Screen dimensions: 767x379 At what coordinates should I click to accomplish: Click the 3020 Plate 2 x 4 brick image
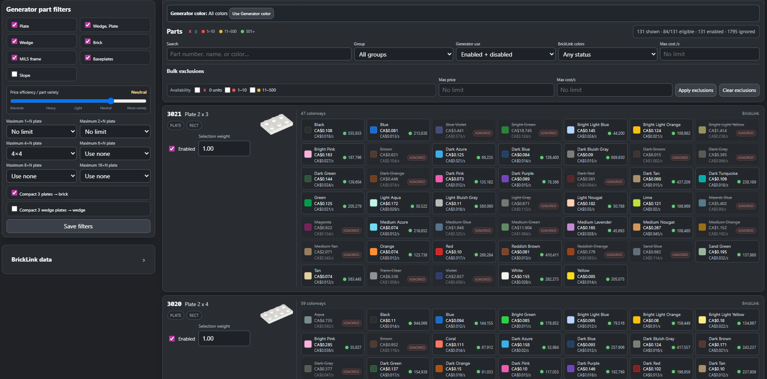pos(277,314)
